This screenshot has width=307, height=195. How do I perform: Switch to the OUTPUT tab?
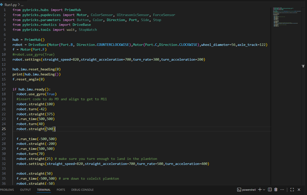26,190
